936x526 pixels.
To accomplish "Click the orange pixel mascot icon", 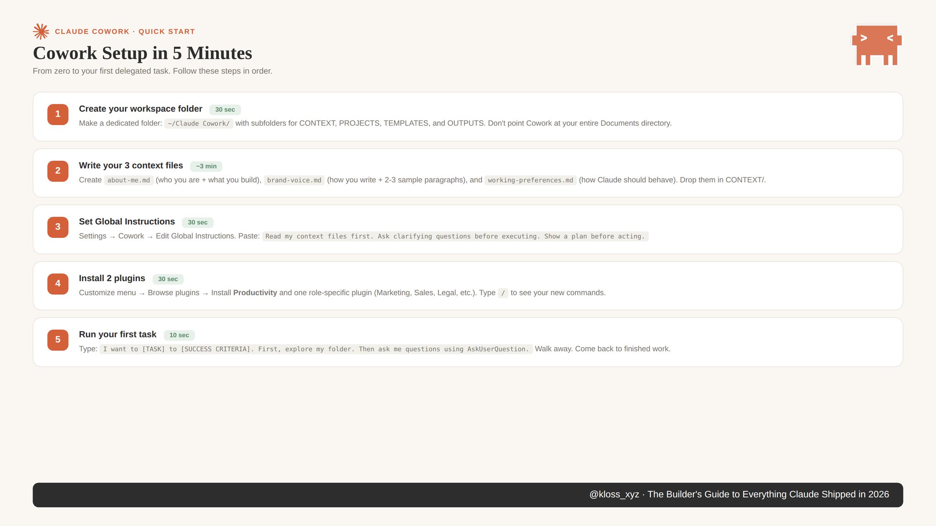I will 877,45.
